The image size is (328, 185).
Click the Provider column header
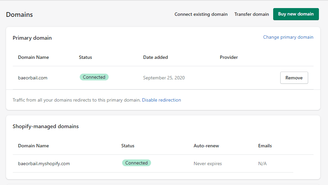click(x=229, y=57)
